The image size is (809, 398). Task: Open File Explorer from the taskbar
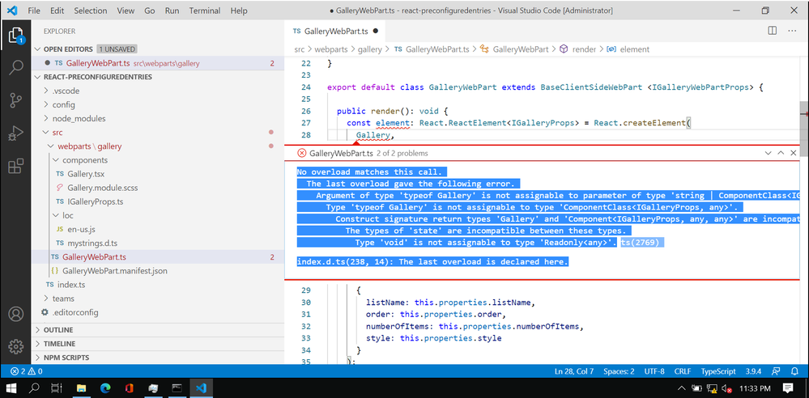pyautogui.click(x=82, y=387)
